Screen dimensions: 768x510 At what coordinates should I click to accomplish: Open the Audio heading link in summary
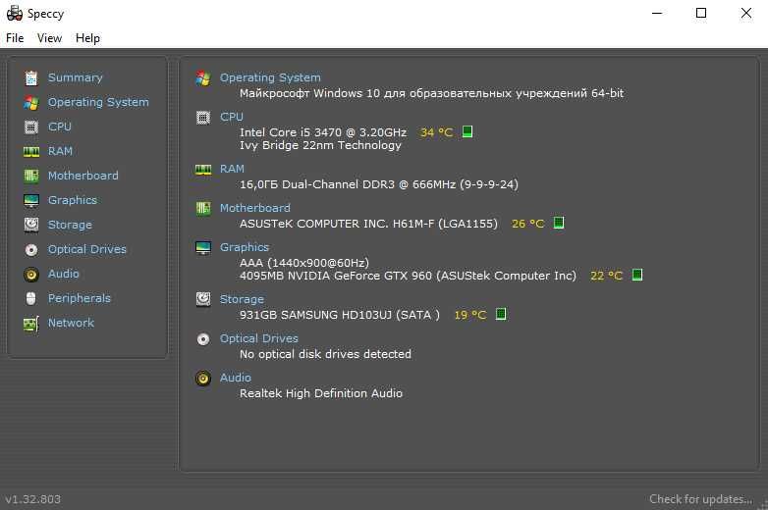click(236, 378)
